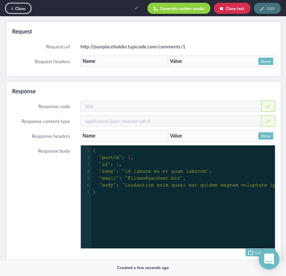286x276 pixels.
Task: Click the fullscreen icon below response body
Action: point(251,253)
